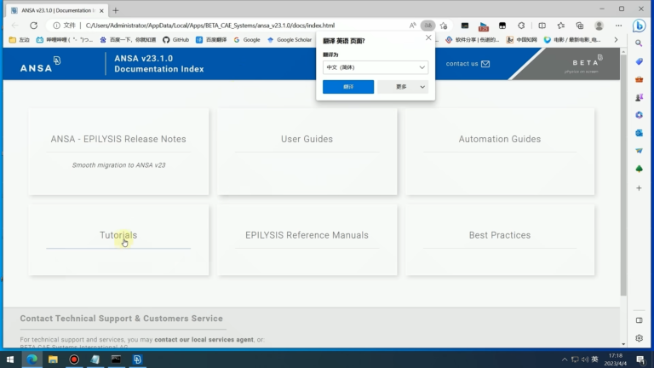654x368 pixels.
Task: Open the sidebar tools briefcase icon
Action: tap(639, 79)
